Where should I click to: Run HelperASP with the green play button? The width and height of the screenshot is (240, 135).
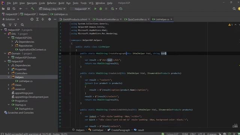[x=95, y=9]
